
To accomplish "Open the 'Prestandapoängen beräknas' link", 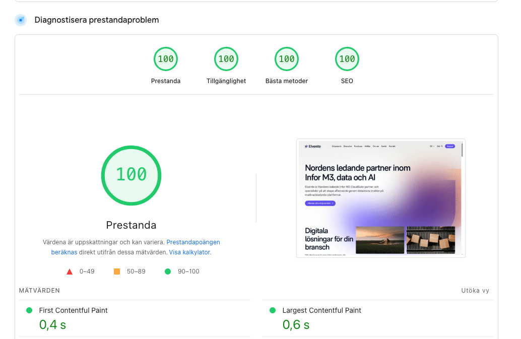I will [x=193, y=242].
